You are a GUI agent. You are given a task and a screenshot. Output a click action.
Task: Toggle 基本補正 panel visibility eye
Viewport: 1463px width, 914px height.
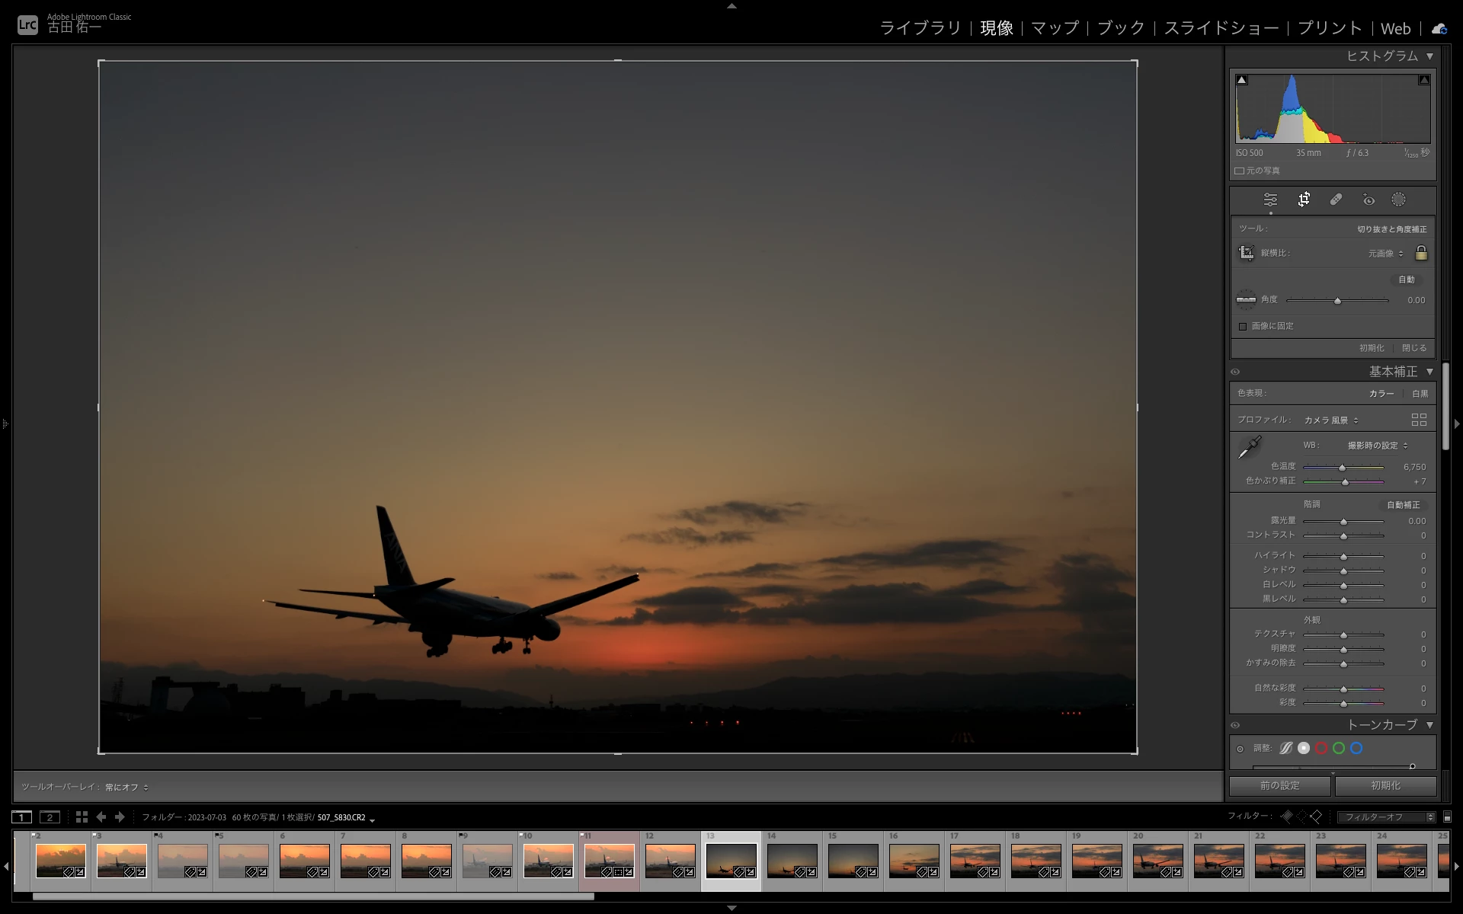(x=1235, y=372)
